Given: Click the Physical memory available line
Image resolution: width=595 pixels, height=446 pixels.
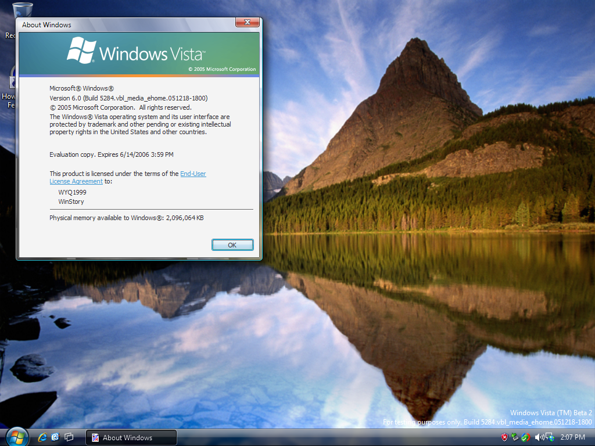Looking at the screenshot, I should pyautogui.click(x=126, y=218).
